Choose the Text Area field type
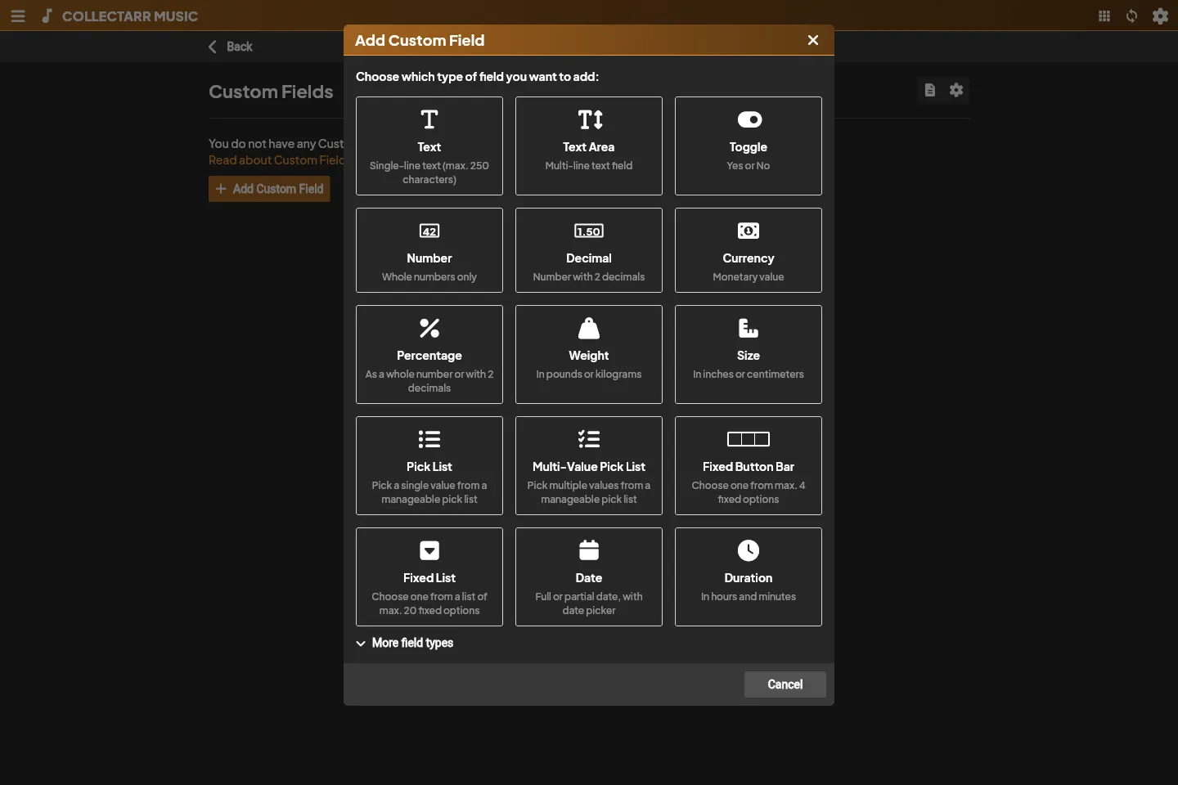 click(589, 146)
